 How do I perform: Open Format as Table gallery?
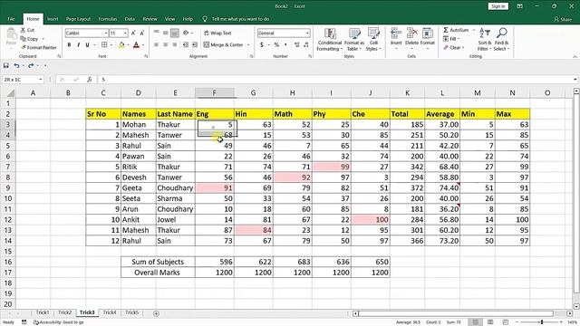tap(354, 40)
